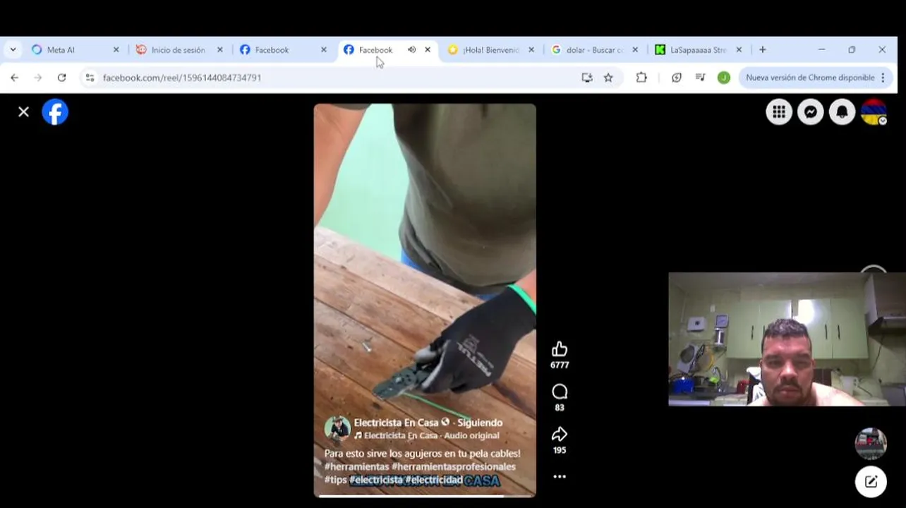Share the reel with arrow icon
Viewport: 906px width, 508px height.
pos(560,434)
